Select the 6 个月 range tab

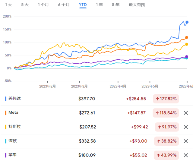coord(64,5)
